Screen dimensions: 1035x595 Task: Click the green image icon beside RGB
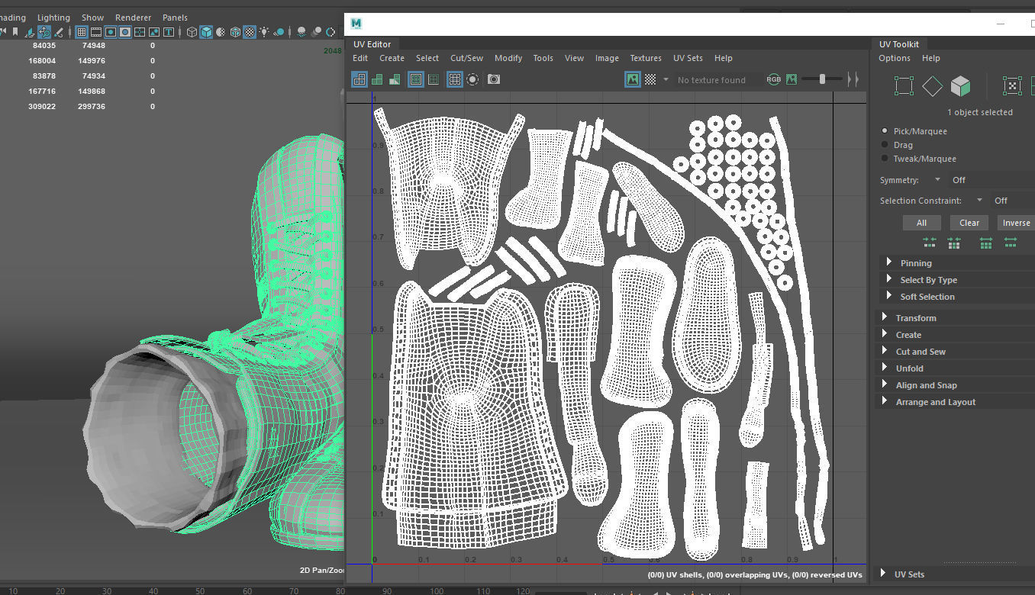[x=792, y=79]
